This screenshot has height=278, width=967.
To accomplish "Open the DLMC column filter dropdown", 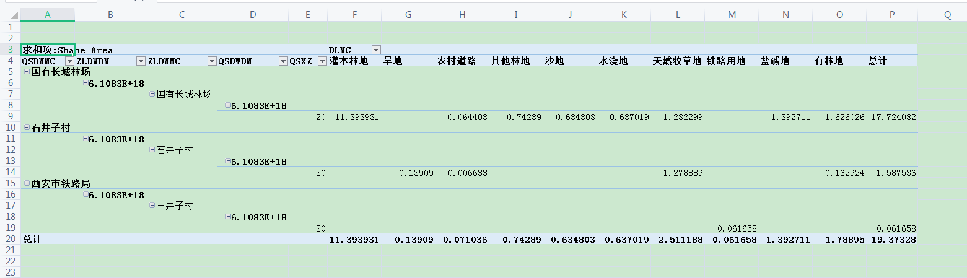I will [376, 50].
